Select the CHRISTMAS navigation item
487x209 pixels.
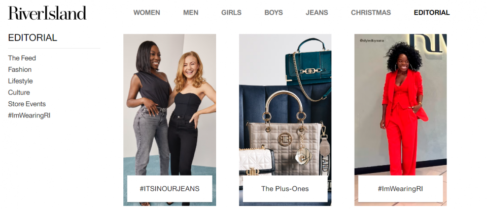[371, 13]
